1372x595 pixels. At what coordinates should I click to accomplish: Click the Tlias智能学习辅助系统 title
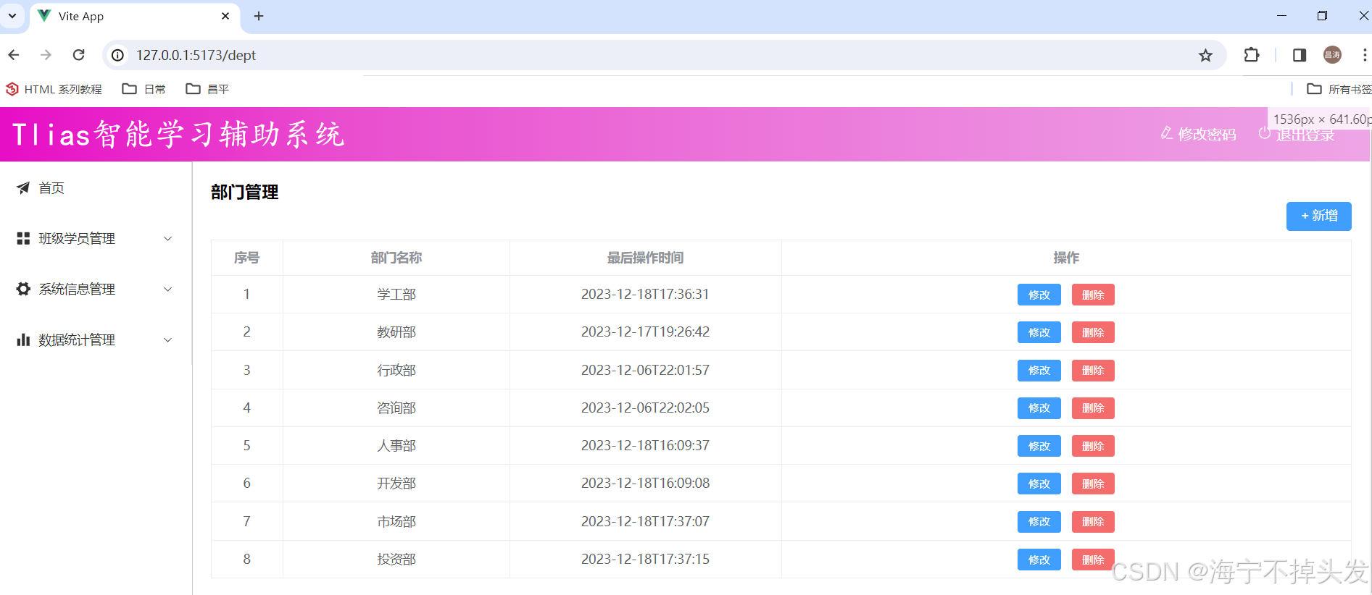point(178,135)
